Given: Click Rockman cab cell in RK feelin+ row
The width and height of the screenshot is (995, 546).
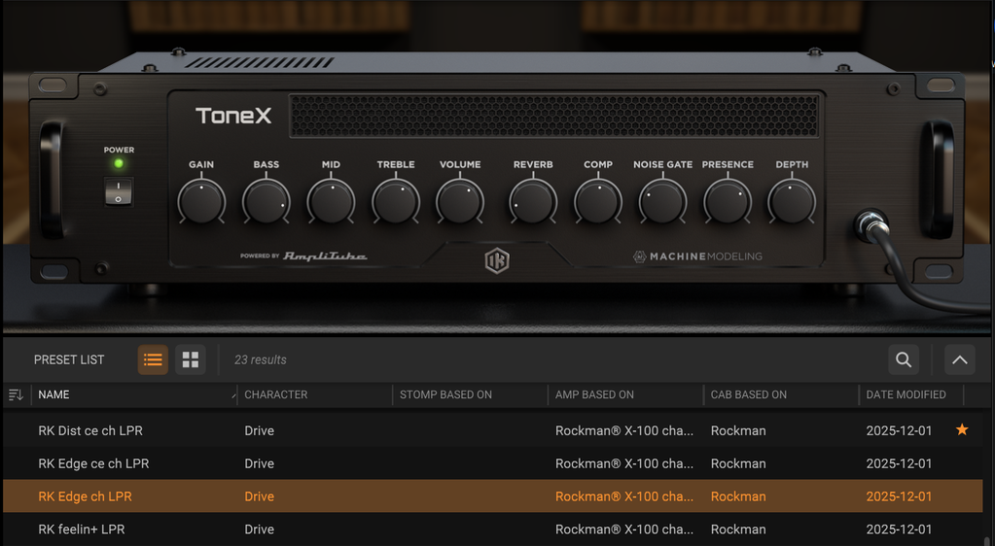Looking at the screenshot, I should click(x=738, y=529).
